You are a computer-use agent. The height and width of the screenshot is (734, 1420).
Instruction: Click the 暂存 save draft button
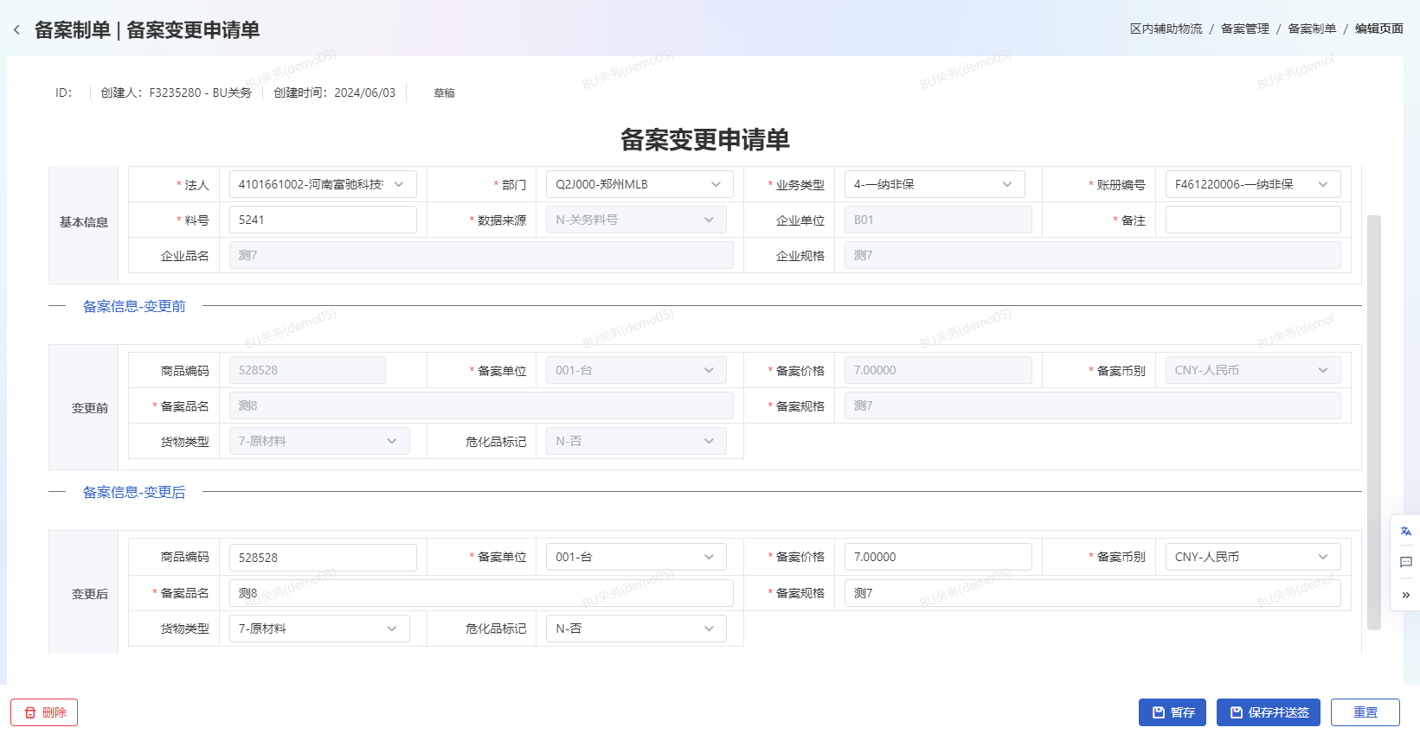pyautogui.click(x=1173, y=712)
